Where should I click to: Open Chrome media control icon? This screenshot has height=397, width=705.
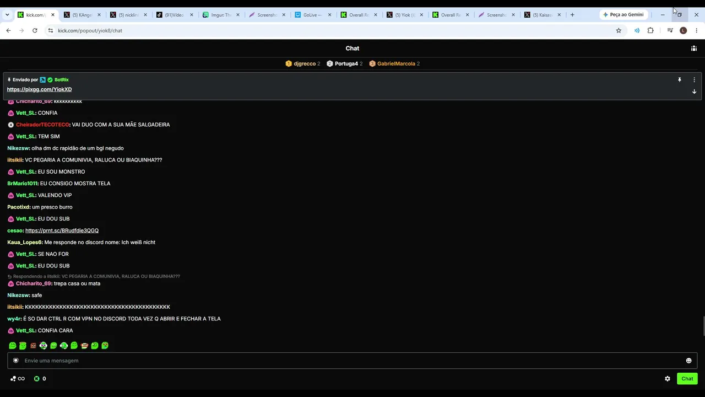pos(670,30)
